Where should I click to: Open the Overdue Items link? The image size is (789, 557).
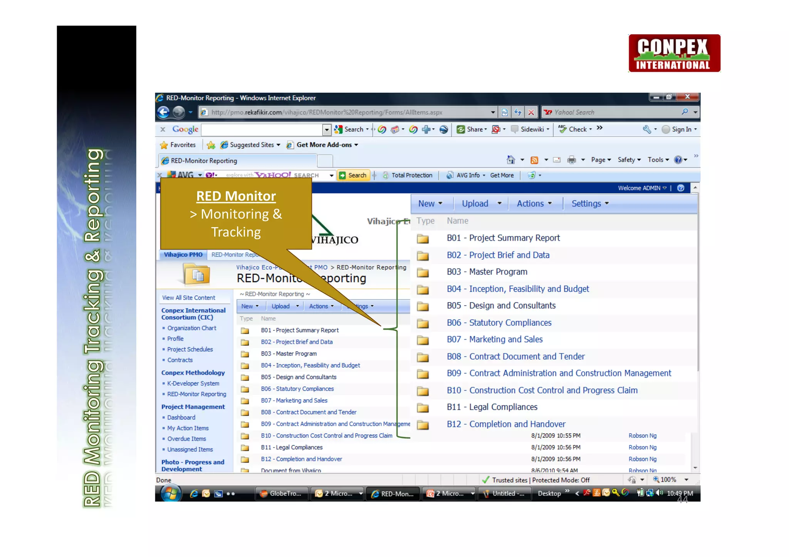coord(186,439)
